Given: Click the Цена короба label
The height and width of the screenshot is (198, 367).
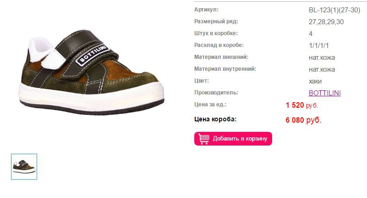Looking at the screenshot, I should click(215, 119).
